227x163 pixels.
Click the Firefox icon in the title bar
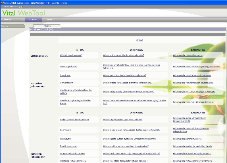coord(2,3)
